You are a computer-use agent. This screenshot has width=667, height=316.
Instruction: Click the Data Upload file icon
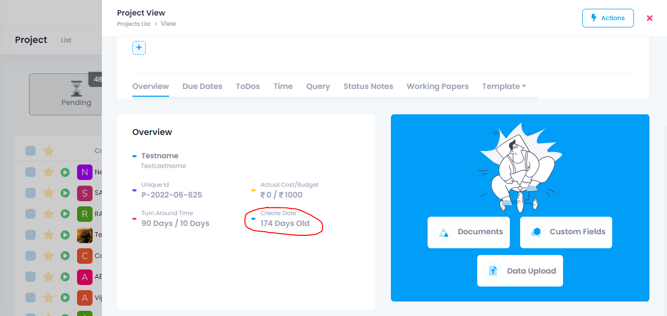tap(493, 270)
